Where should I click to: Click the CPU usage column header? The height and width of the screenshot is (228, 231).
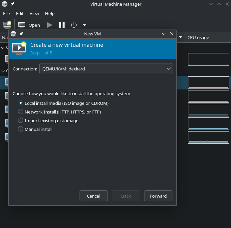(x=206, y=37)
